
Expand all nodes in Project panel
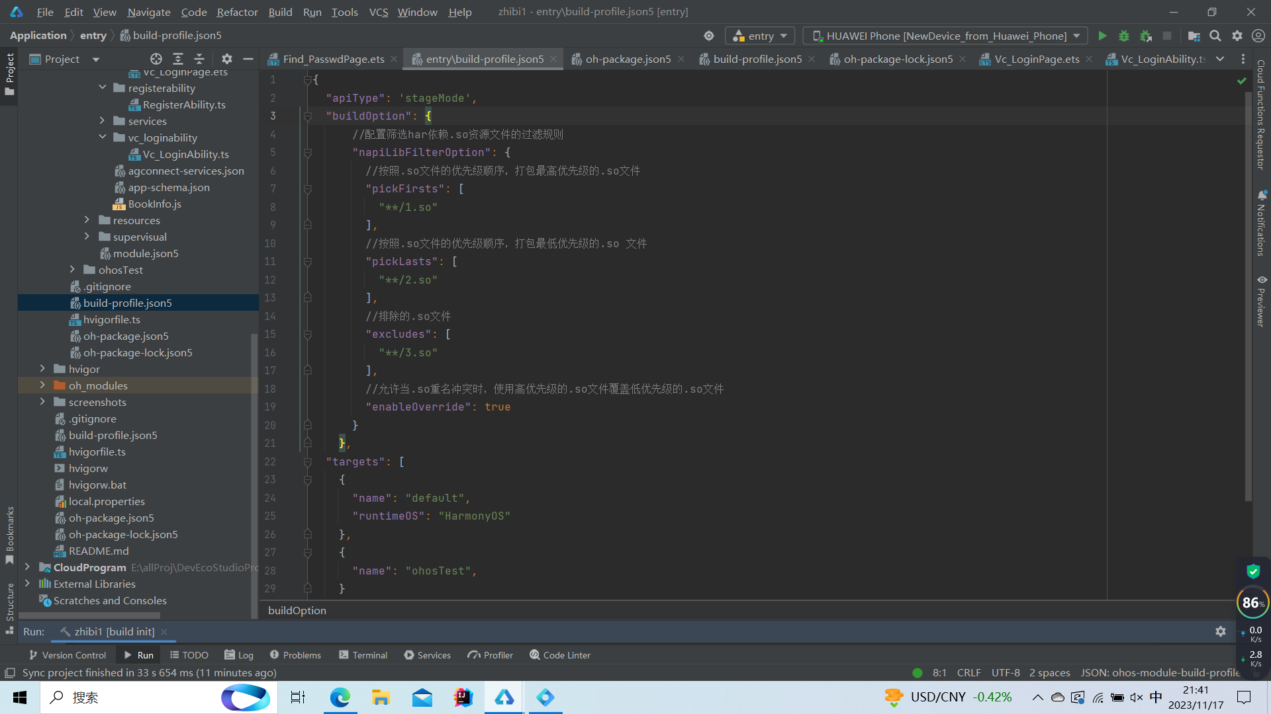coord(178,59)
